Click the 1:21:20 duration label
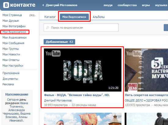168x125 pixels. tap(113, 88)
